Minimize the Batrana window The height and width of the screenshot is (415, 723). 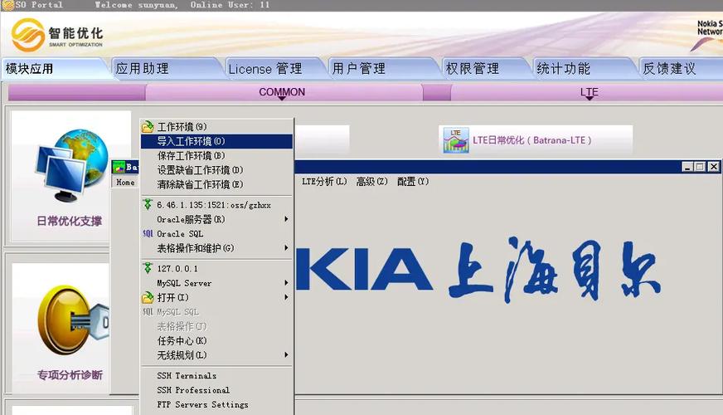tap(687, 167)
